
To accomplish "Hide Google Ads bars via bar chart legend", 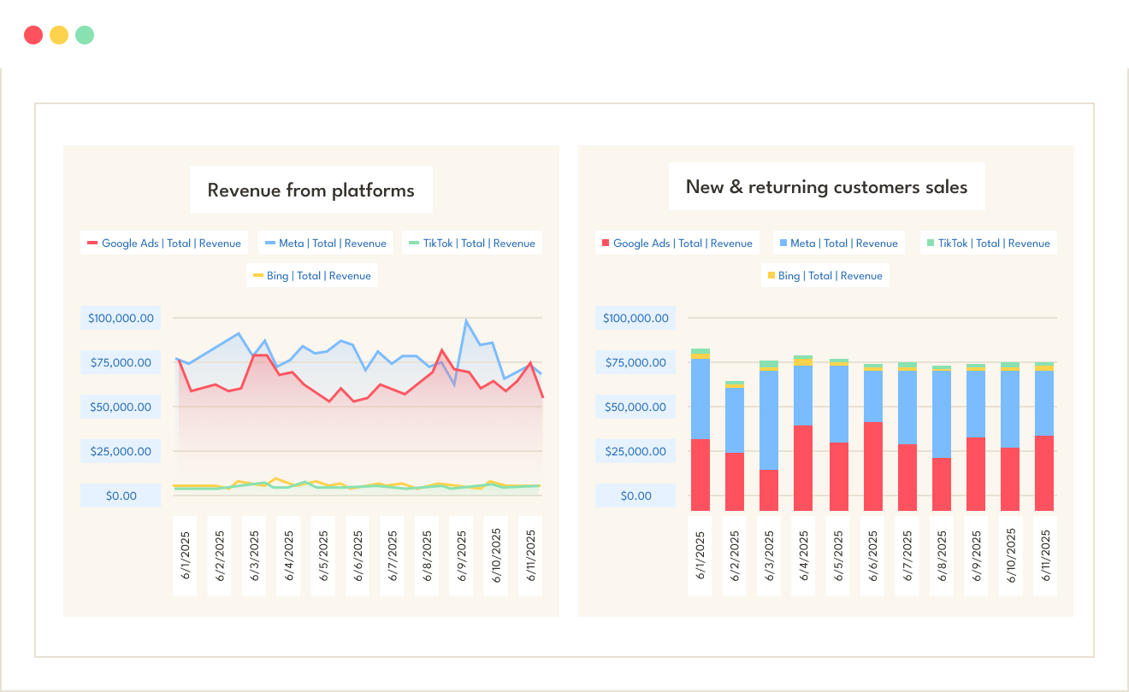I will (x=676, y=243).
